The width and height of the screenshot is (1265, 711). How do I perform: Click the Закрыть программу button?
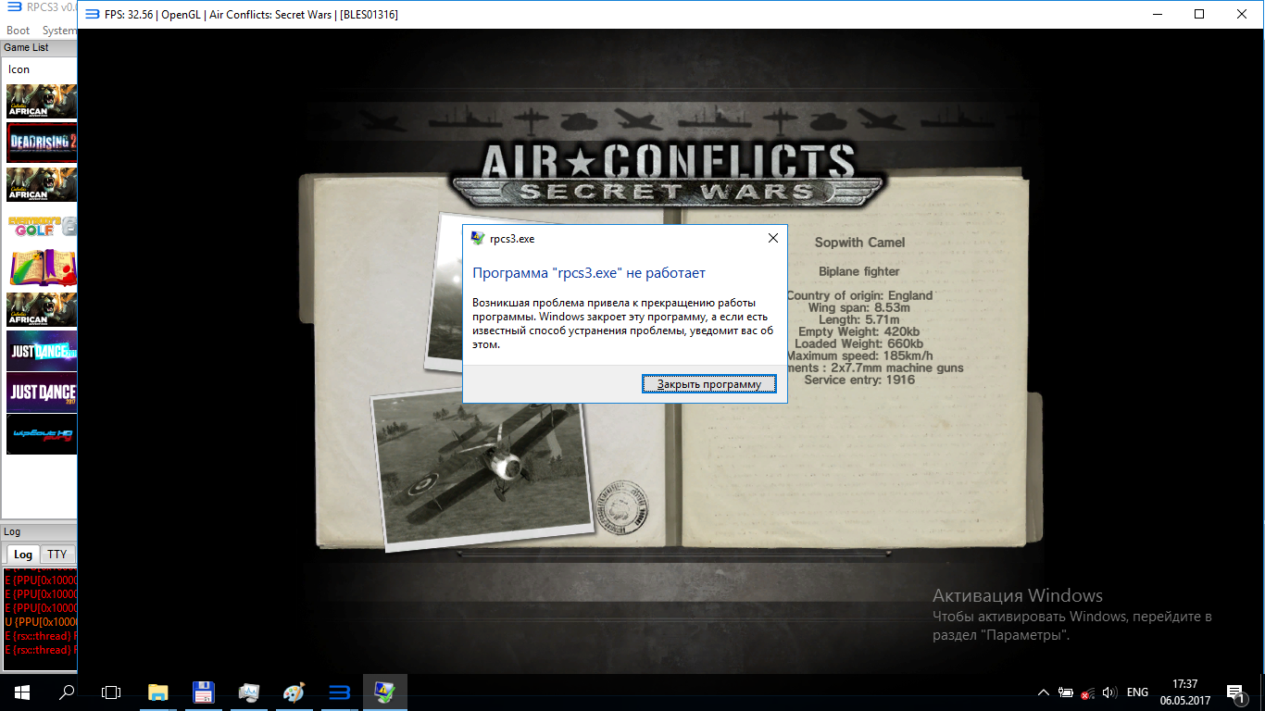tap(709, 384)
